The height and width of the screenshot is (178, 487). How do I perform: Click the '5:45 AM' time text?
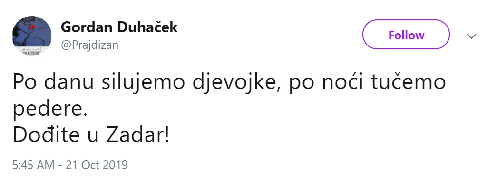click(x=33, y=165)
